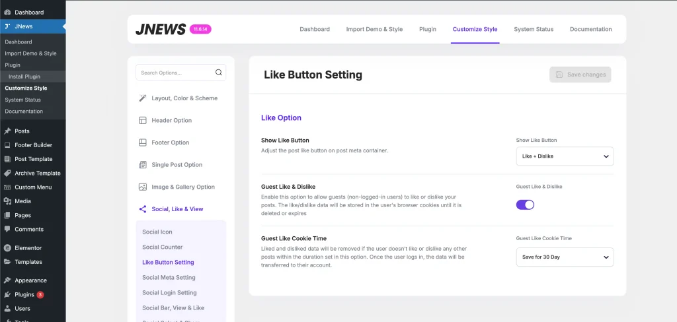677x322 pixels.
Task: Select the Customize Style tab
Action: coord(475,29)
